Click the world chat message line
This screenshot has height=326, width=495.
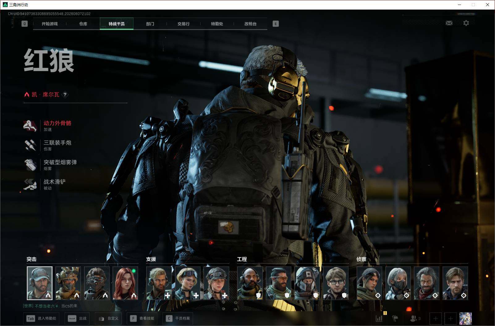(x=50, y=306)
